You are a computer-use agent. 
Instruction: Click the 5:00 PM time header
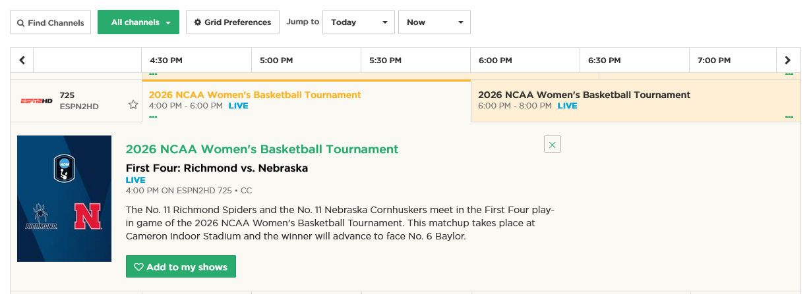pyautogui.click(x=276, y=61)
